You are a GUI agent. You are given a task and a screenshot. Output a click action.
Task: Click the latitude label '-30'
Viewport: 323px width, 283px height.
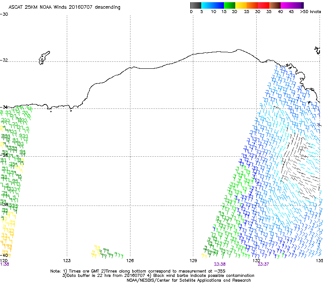(x=4, y=14)
